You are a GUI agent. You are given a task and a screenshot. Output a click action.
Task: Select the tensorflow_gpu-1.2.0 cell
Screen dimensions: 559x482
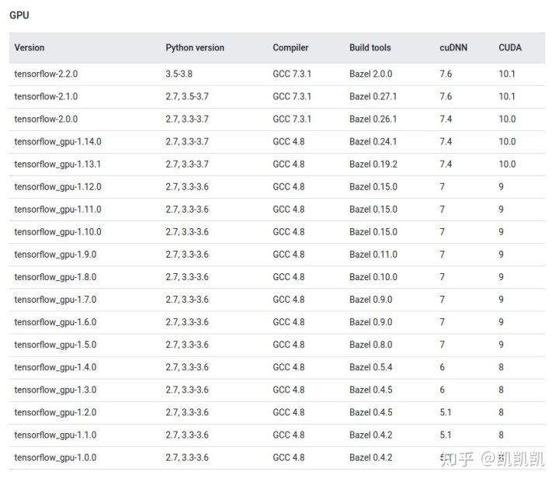(55, 412)
